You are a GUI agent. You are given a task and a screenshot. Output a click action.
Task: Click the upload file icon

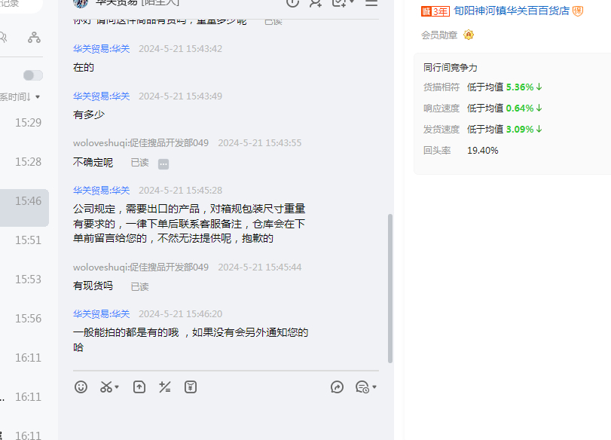click(x=139, y=387)
